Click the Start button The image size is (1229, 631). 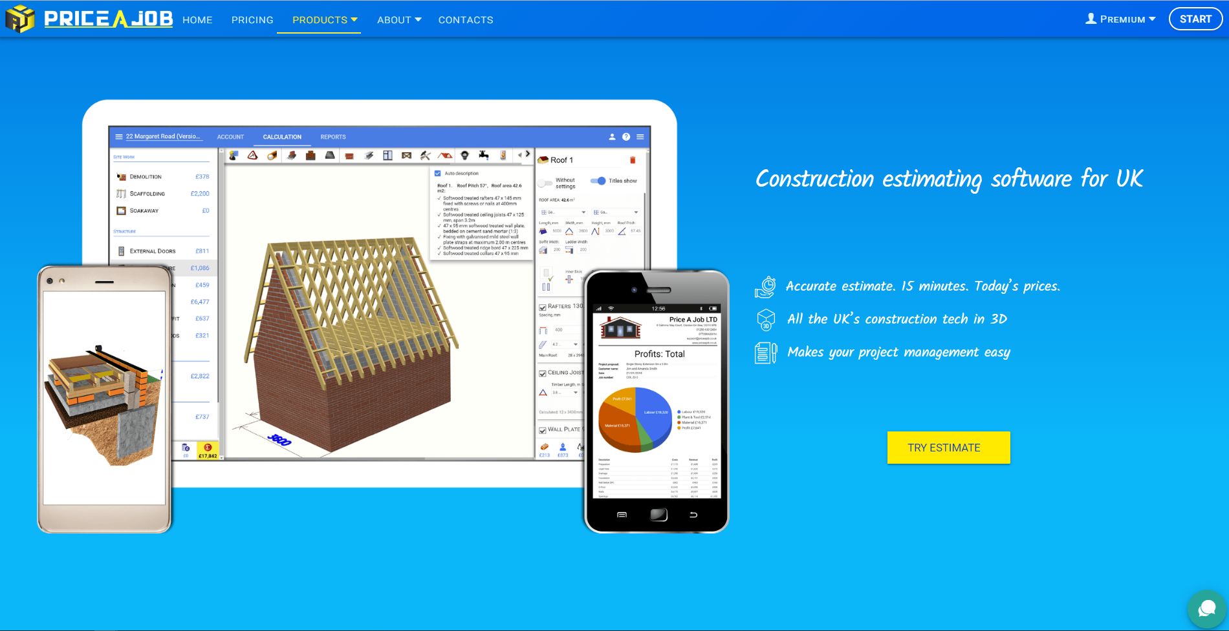(x=1195, y=19)
